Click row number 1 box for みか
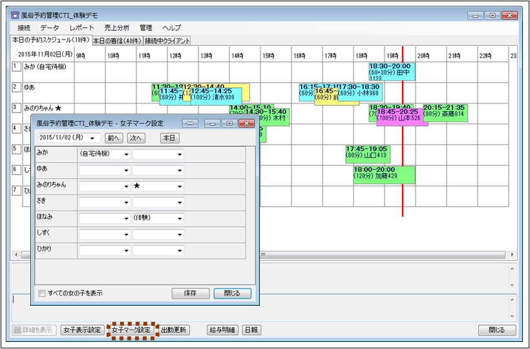Image resolution: width=530 pixels, height=349 pixels. tap(16, 67)
